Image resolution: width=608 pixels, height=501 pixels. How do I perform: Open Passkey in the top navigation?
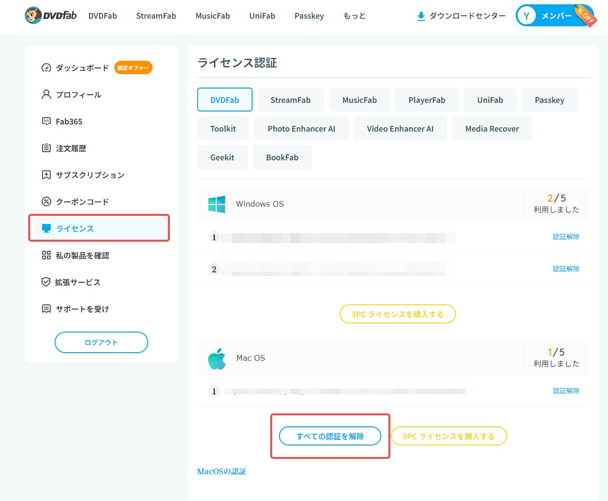coord(309,16)
